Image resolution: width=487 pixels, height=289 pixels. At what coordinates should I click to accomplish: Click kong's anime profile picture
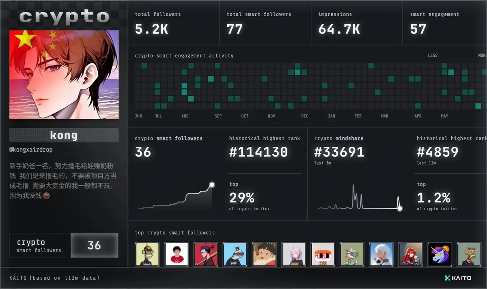point(64,75)
